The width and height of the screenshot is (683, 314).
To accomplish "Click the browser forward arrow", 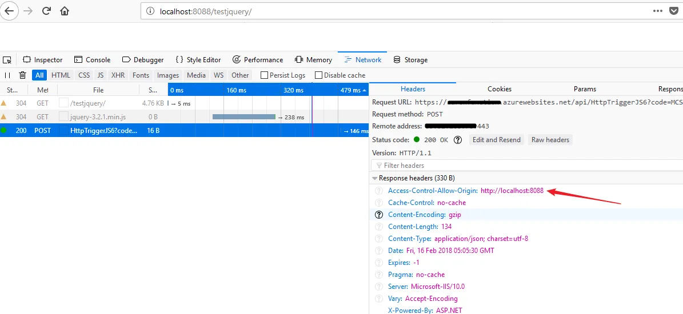I will coord(29,11).
